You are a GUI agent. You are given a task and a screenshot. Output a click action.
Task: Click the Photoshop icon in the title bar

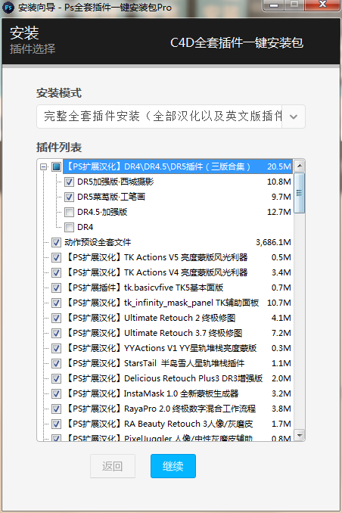(8, 7)
